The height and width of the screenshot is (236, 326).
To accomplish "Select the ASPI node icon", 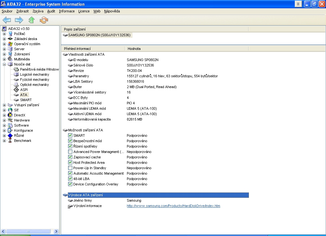I will 16,90.
